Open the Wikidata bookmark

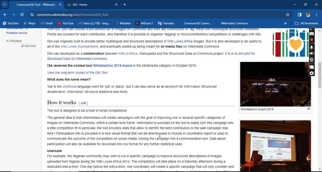(x=123, y=23)
